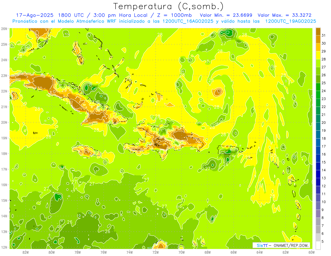331x256 pixels.
Task: Click the legend scale value 31
Action: [x=324, y=35]
